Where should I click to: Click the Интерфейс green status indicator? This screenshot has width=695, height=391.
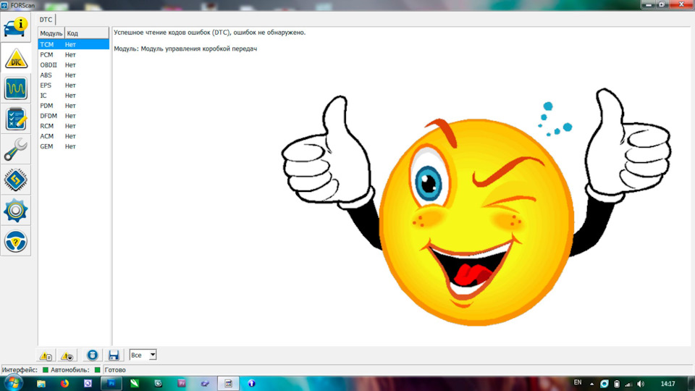pos(45,370)
